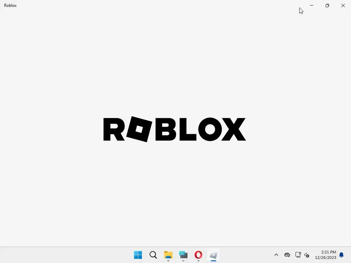Restore down the Roblox window
Viewport: 351px width, 263px height.
[327, 5]
